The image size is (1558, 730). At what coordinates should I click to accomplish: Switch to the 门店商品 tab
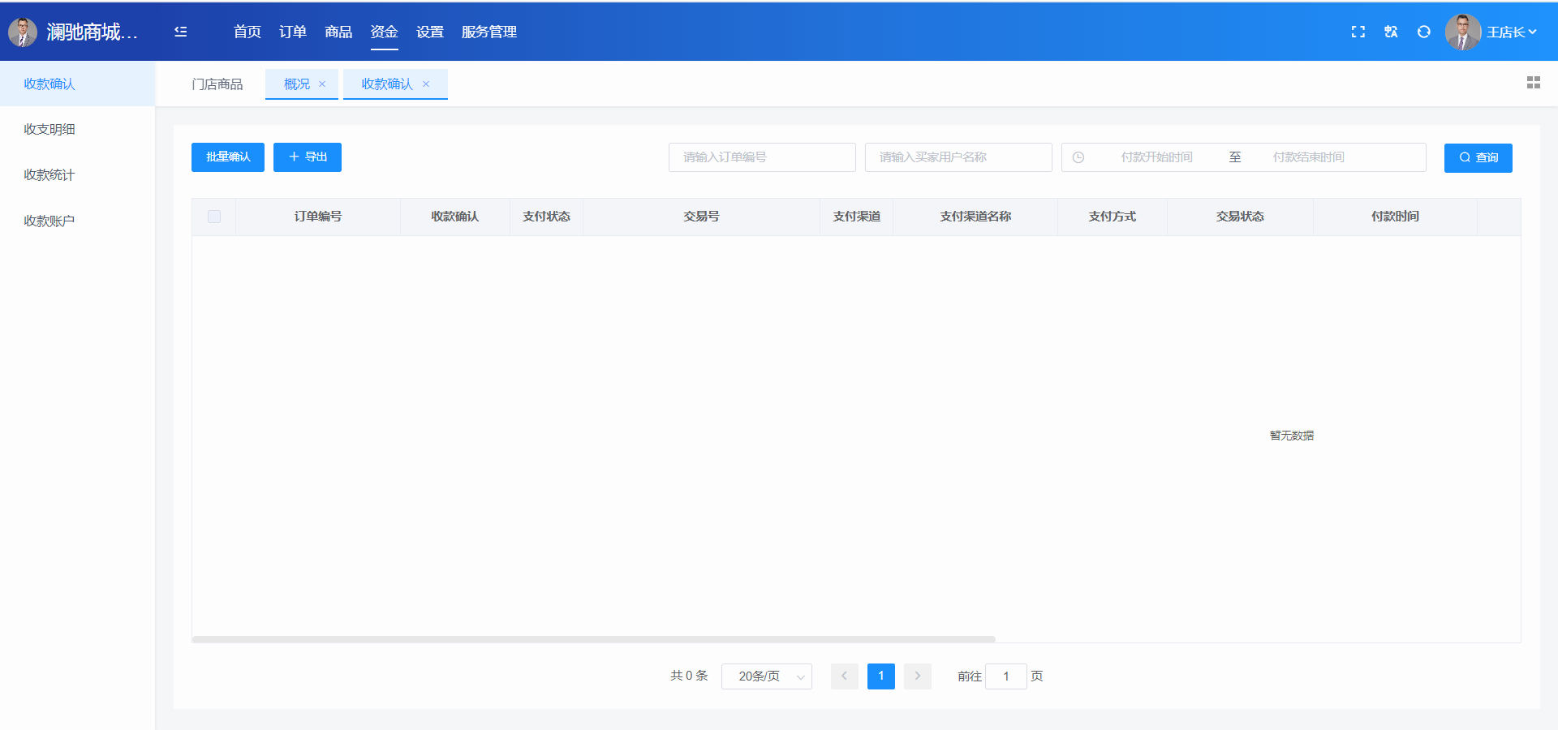pos(217,84)
